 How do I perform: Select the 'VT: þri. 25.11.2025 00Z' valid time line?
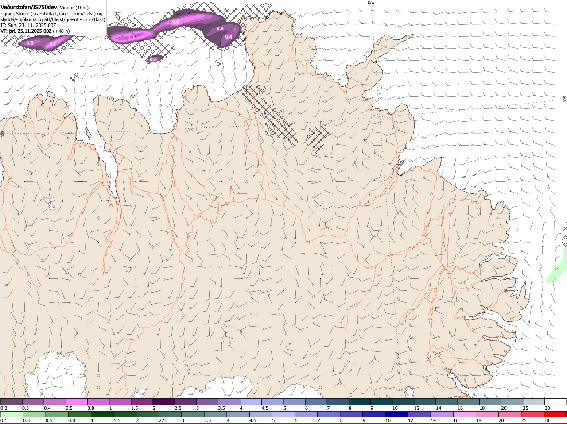coord(26,31)
